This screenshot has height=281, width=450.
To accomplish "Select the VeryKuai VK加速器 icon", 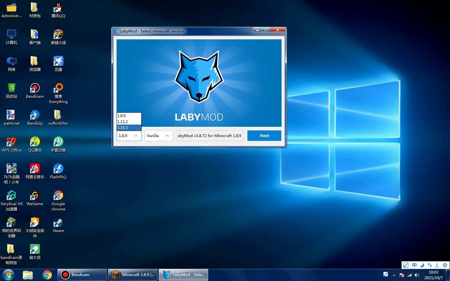I will click(x=12, y=201).
